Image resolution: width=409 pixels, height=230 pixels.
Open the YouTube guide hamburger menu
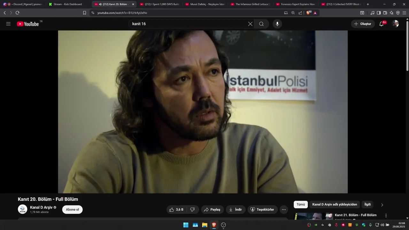8,24
